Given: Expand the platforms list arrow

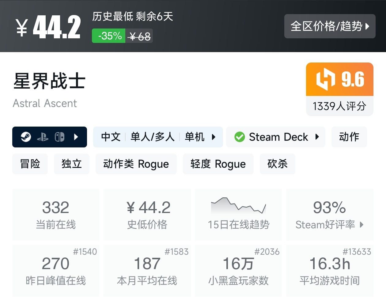Looking at the screenshot, I should [x=76, y=137].
